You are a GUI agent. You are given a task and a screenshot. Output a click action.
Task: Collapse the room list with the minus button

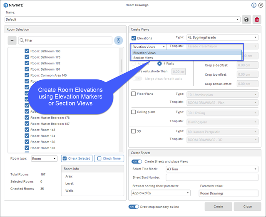12,40
